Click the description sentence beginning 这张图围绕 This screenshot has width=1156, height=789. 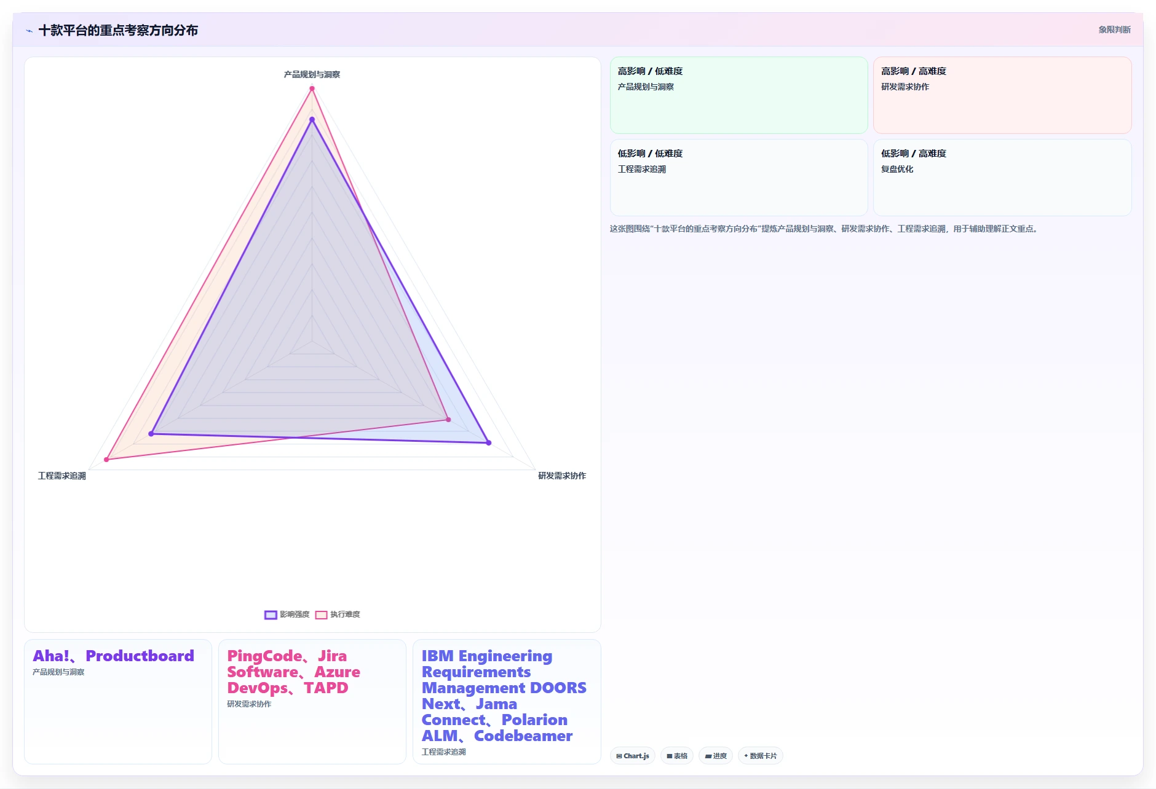pyautogui.click(x=825, y=229)
